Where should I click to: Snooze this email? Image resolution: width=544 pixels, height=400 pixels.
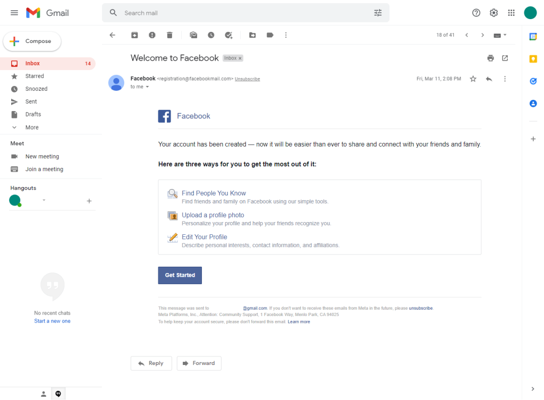[211, 35]
